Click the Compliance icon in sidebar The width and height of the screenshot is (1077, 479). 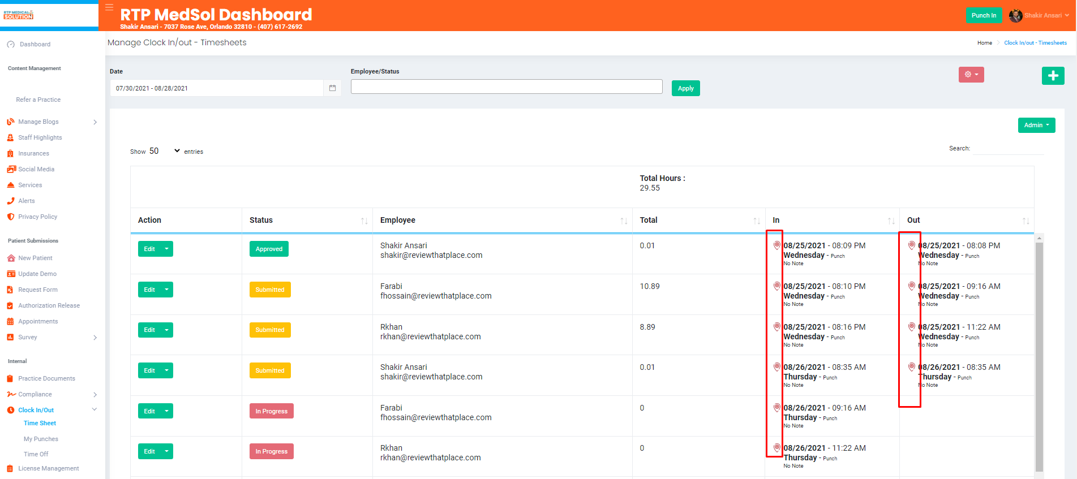(x=11, y=394)
